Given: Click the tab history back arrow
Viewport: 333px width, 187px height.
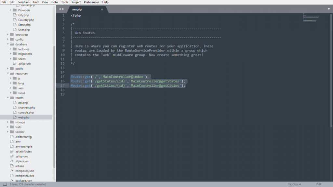Looking at the screenshot, I should point(60,9).
